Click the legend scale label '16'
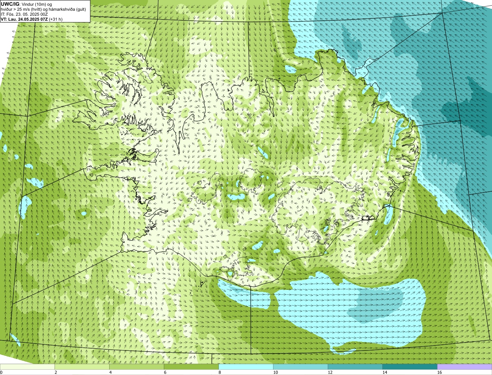 tap(439, 372)
